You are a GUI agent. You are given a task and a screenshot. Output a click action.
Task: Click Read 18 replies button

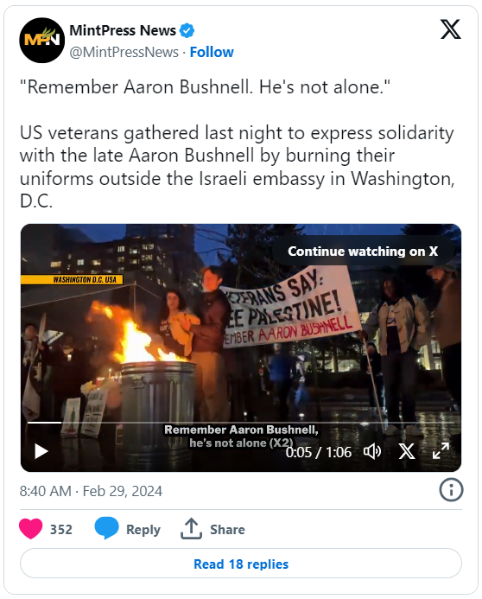point(241,564)
